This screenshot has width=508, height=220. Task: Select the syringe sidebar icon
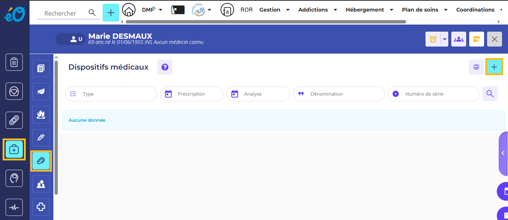[41, 138]
